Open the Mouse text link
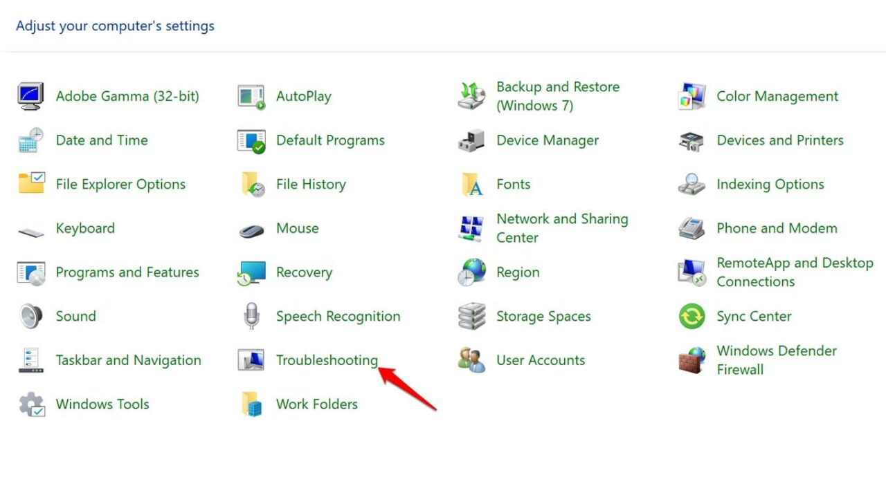 [x=298, y=228]
